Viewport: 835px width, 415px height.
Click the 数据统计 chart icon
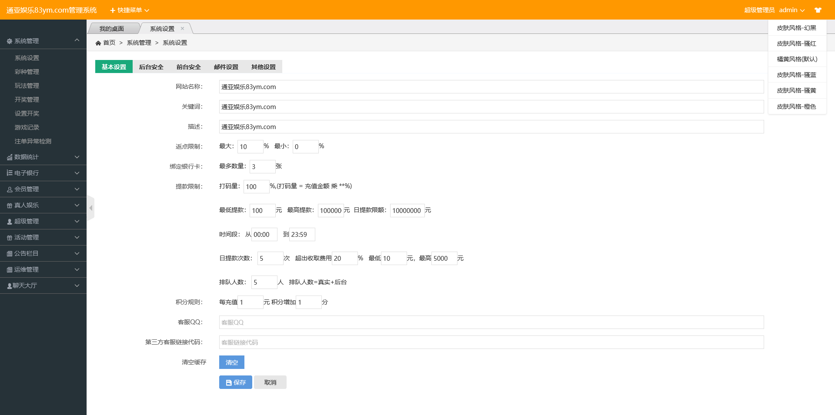click(x=9, y=157)
